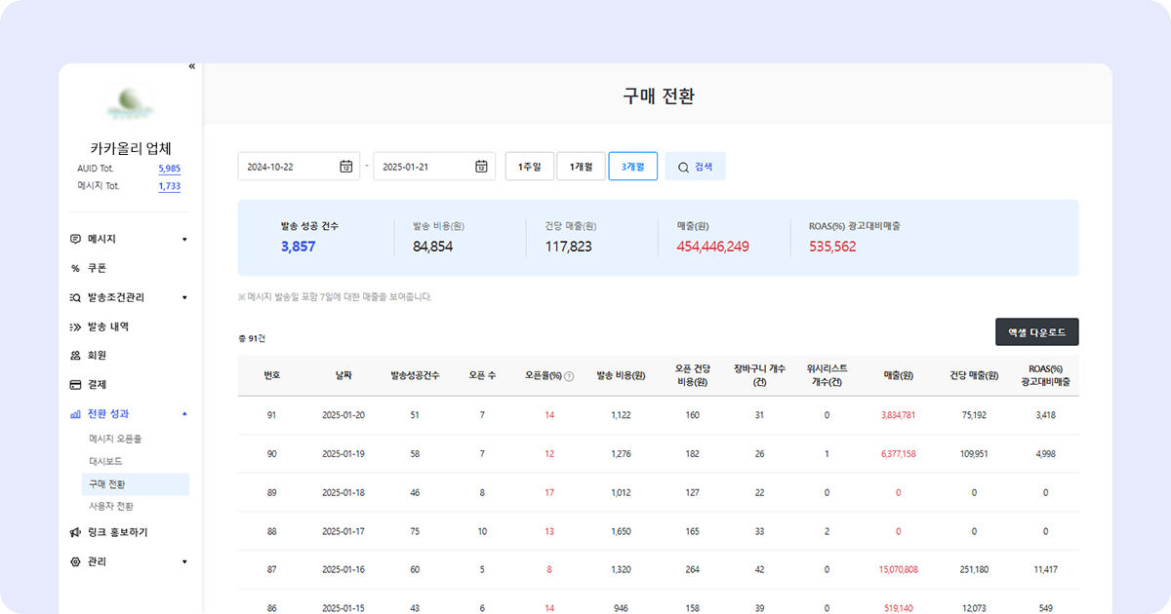Click the 검색 search button

(695, 167)
